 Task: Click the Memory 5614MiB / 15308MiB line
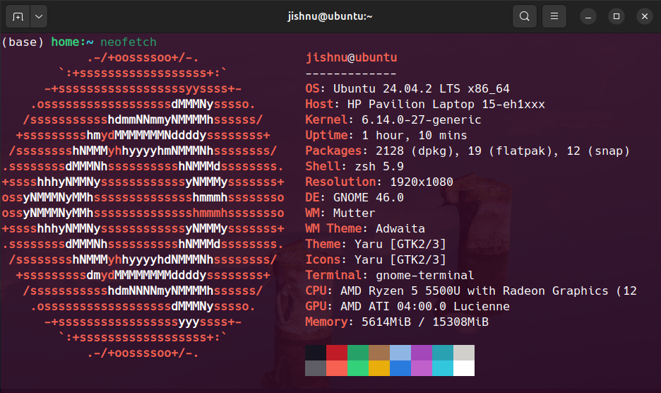point(397,322)
